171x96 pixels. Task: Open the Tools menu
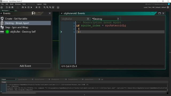point(24,4)
